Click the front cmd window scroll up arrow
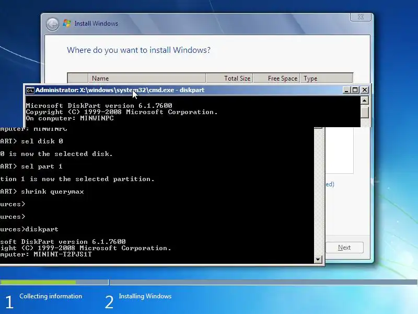 (x=364, y=100)
